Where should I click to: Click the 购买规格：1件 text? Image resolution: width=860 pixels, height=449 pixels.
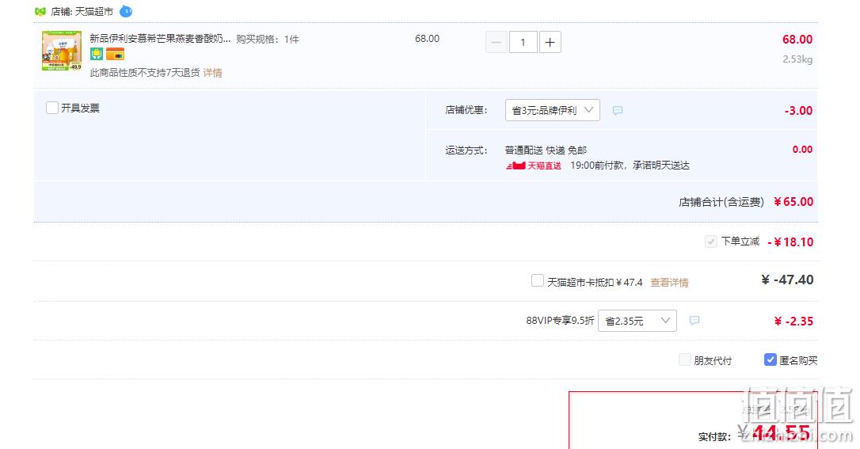click(x=268, y=40)
